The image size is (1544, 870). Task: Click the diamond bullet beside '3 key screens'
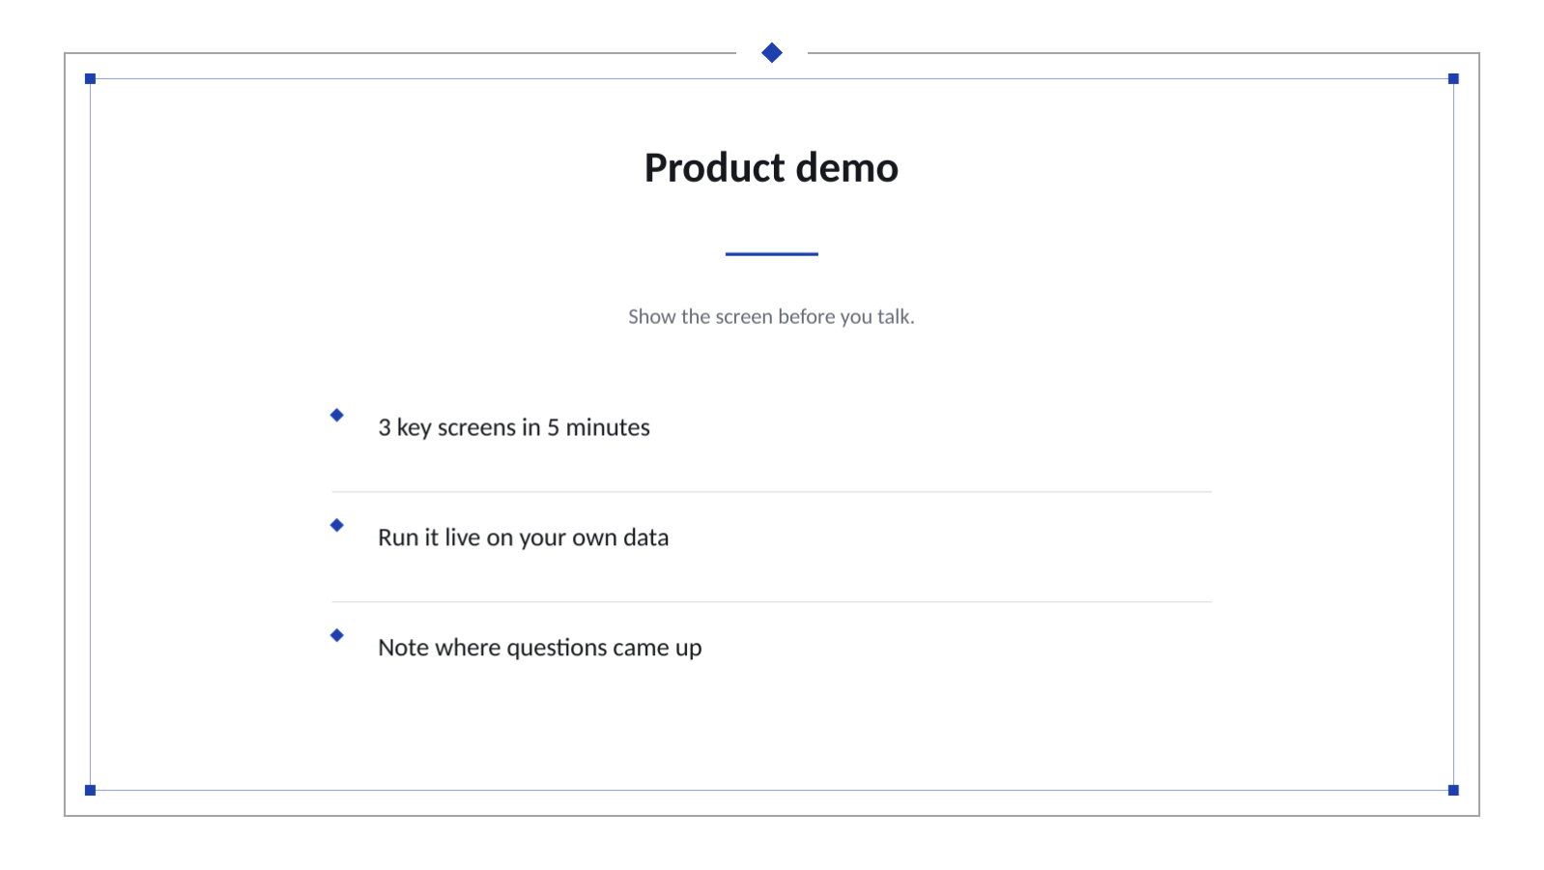pyautogui.click(x=337, y=415)
